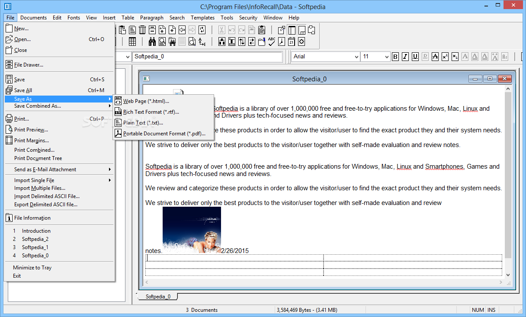Click the document scroll down arrow
526x317 pixels.
[x=508, y=275]
